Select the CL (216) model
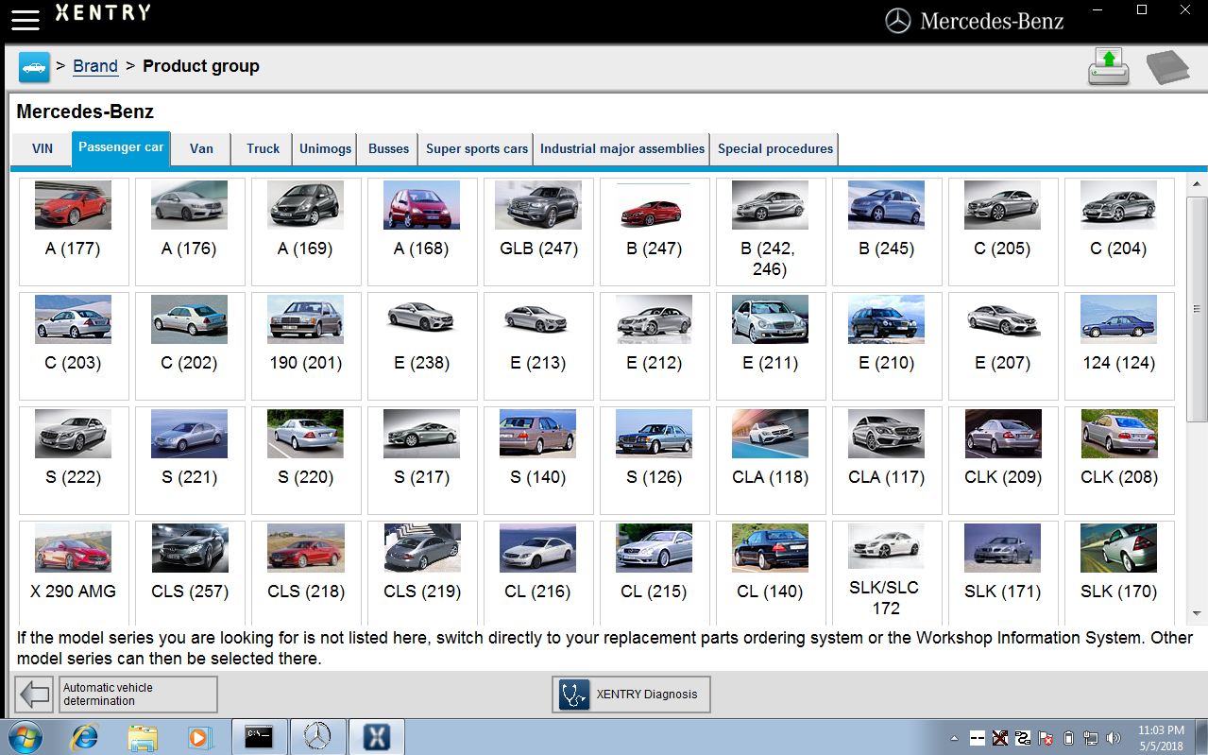This screenshot has height=755, width=1208. point(538,571)
